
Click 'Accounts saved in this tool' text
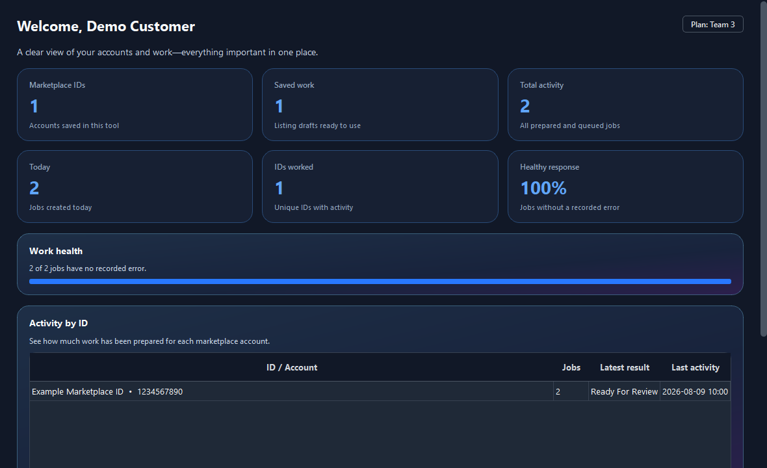pyautogui.click(x=74, y=125)
